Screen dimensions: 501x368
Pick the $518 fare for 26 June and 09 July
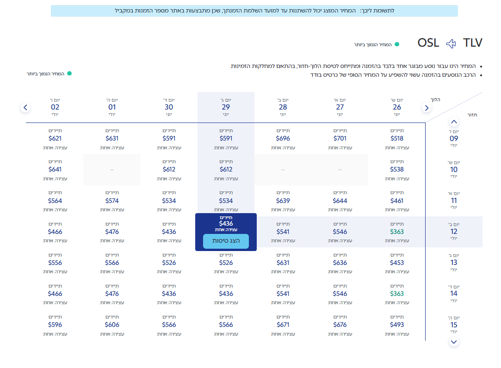tap(397, 139)
